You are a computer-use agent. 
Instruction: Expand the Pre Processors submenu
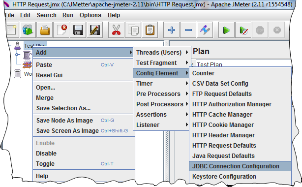161,94
